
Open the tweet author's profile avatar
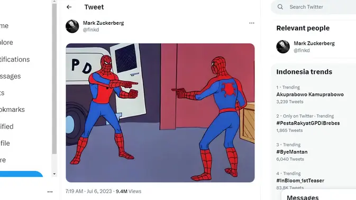pyautogui.click(x=72, y=26)
